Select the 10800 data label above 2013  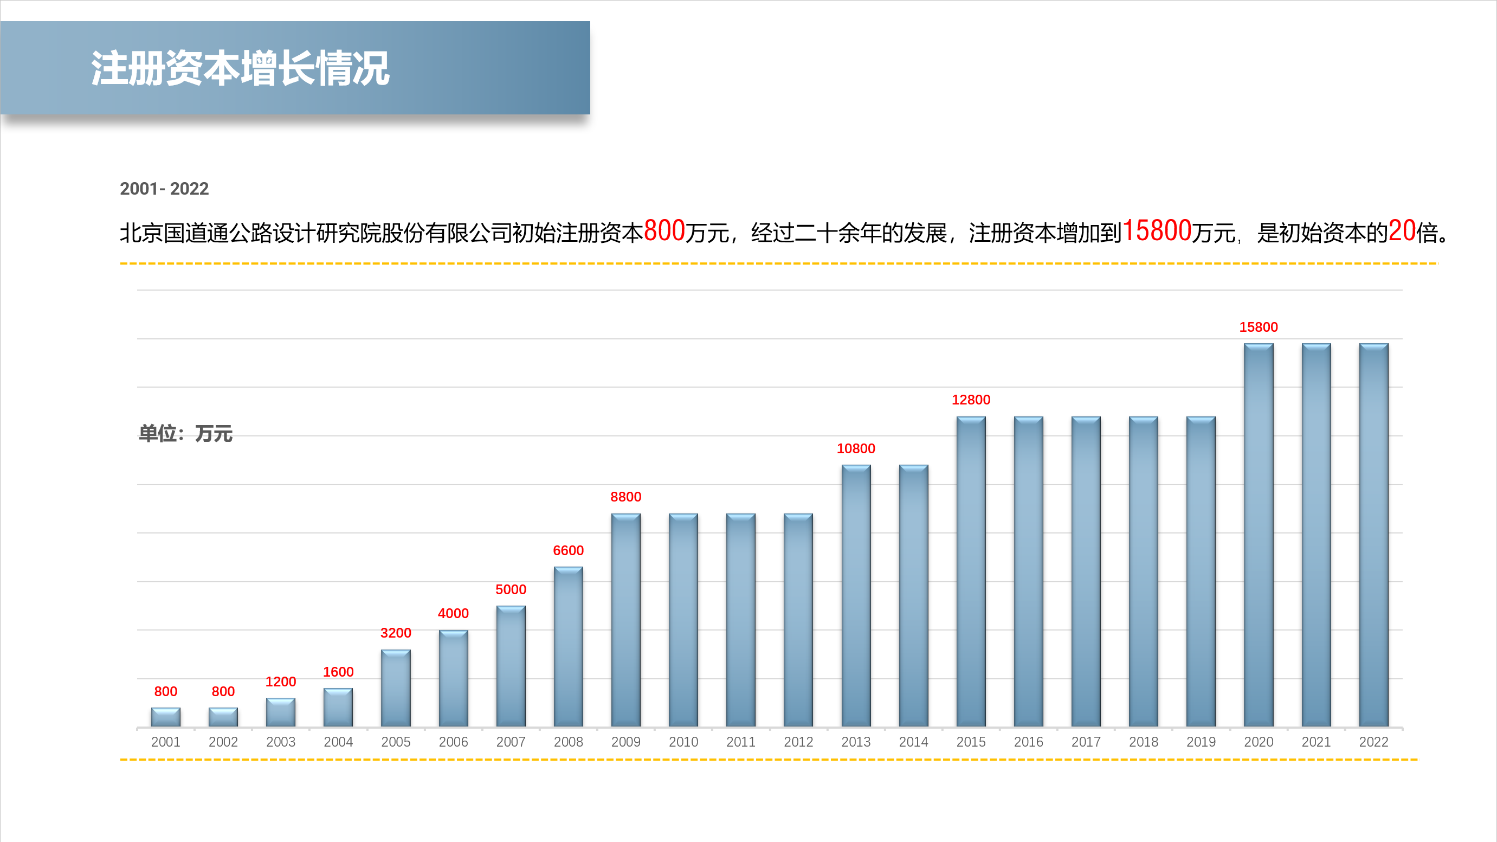coord(855,448)
